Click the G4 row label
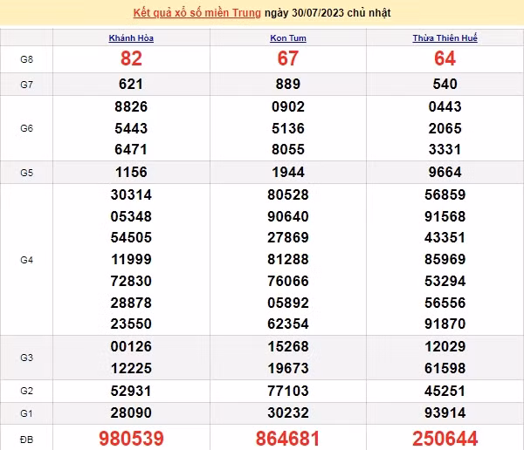 26,259
